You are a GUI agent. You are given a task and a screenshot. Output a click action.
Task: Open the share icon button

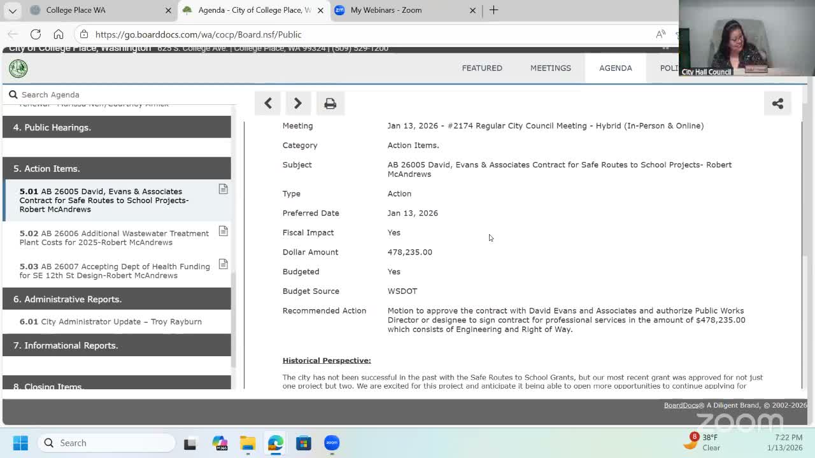777,103
